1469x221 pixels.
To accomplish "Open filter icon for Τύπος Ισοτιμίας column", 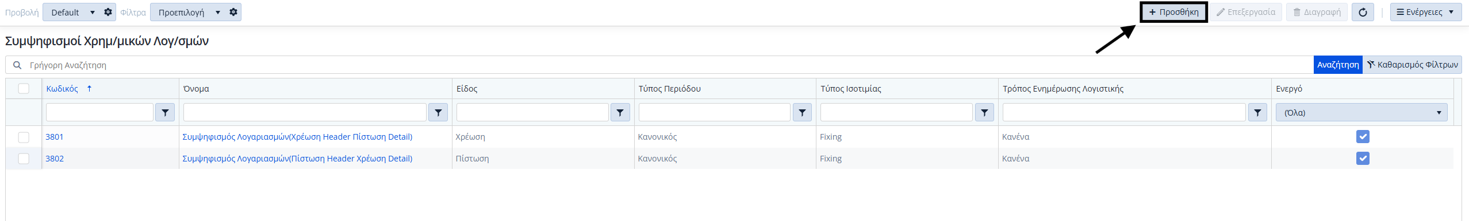I will 984,112.
